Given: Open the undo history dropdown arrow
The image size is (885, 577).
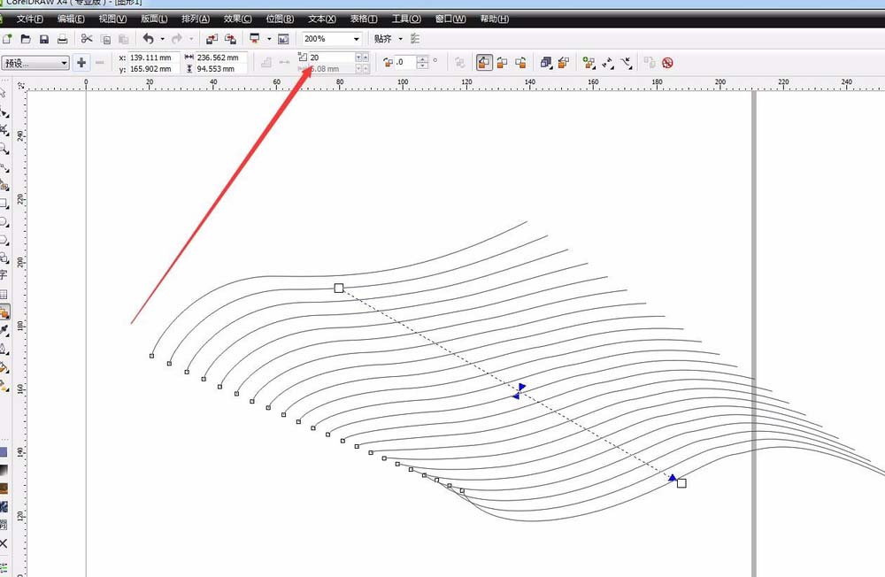Looking at the screenshot, I should [x=163, y=39].
